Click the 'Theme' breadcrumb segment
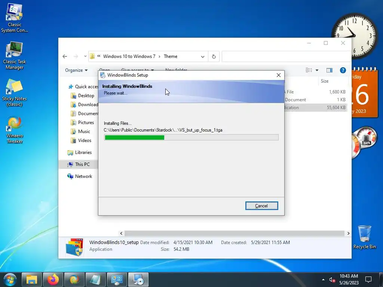The height and width of the screenshot is (287, 383). 171,56
